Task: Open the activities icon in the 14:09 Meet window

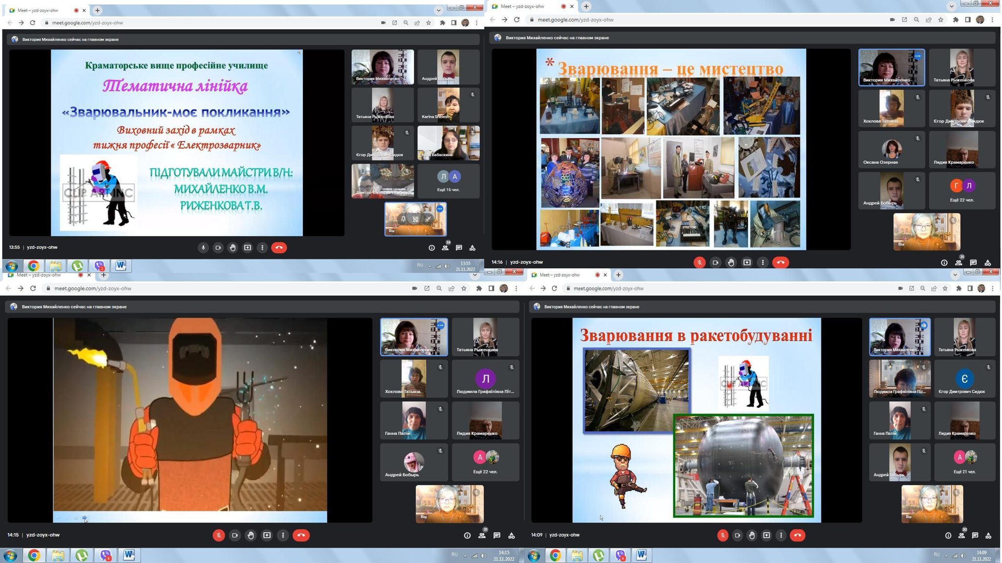Action: [x=988, y=536]
